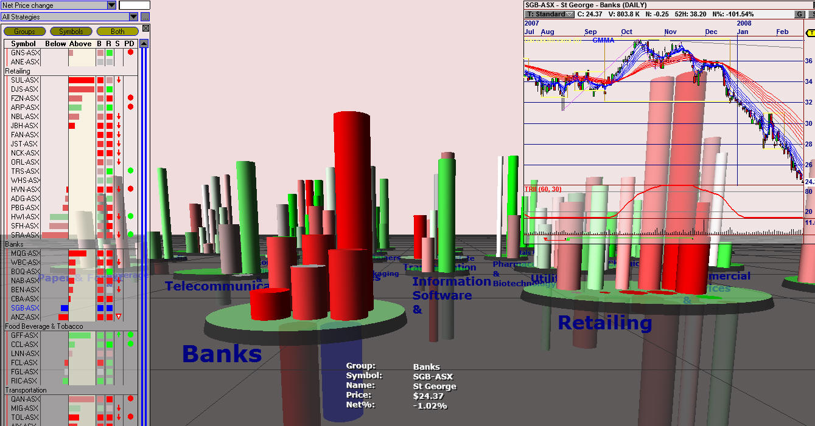Click the red PD dot for FZN-ASX
The width and height of the screenshot is (815, 426).
point(130,98)
